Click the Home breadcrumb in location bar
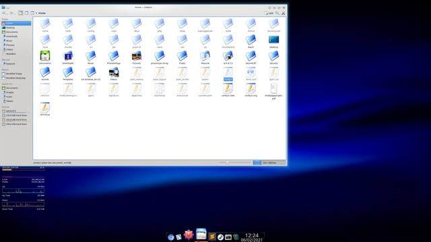The height and width of the screenshot is (242, 431). (x=42, y=13)
